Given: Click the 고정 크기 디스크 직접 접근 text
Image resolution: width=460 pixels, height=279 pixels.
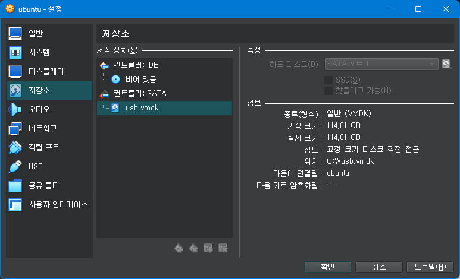Looking at the screenshot, I should click(373, 150).
